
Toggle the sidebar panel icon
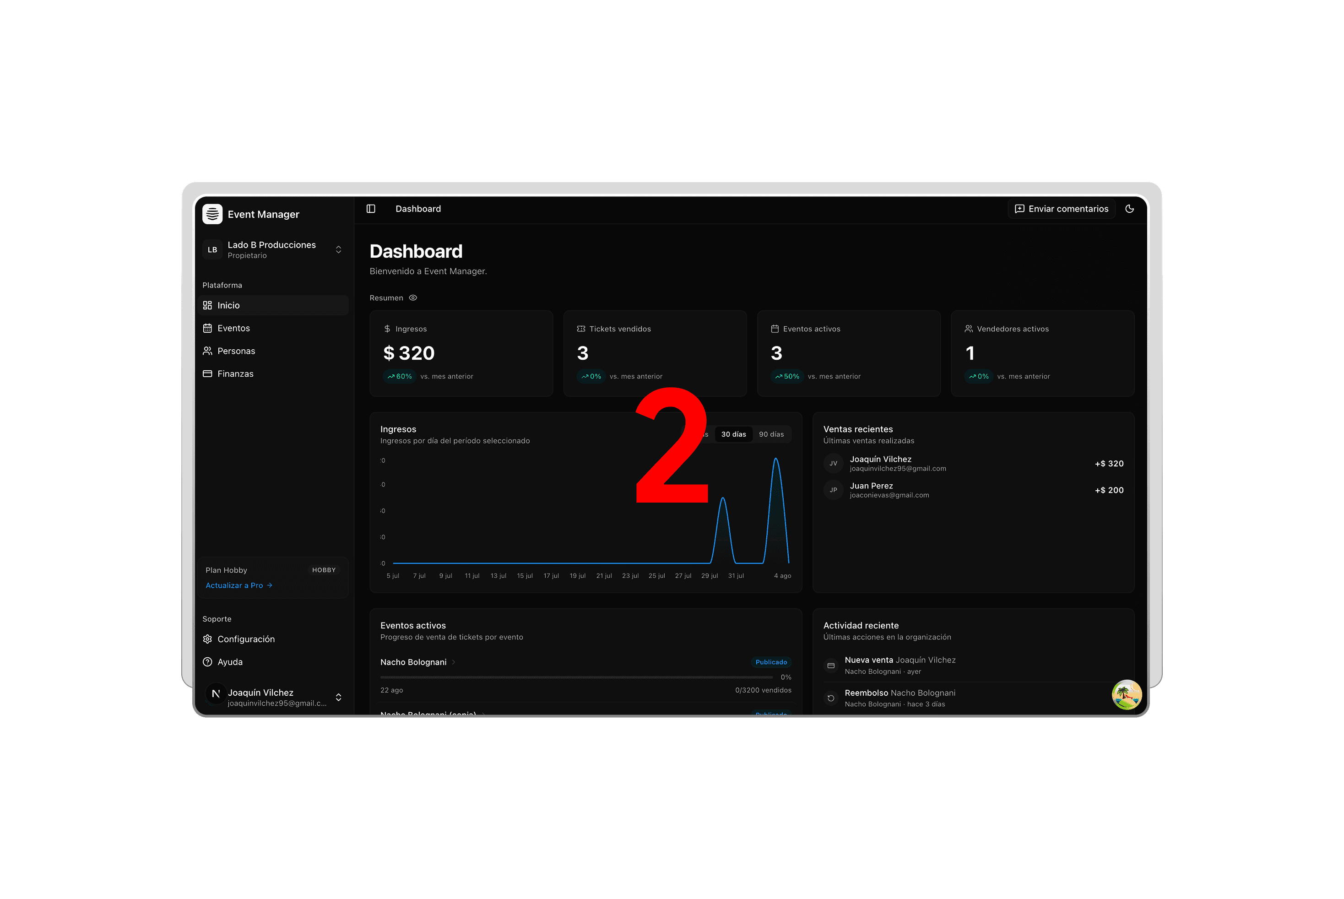pos(371,209)
